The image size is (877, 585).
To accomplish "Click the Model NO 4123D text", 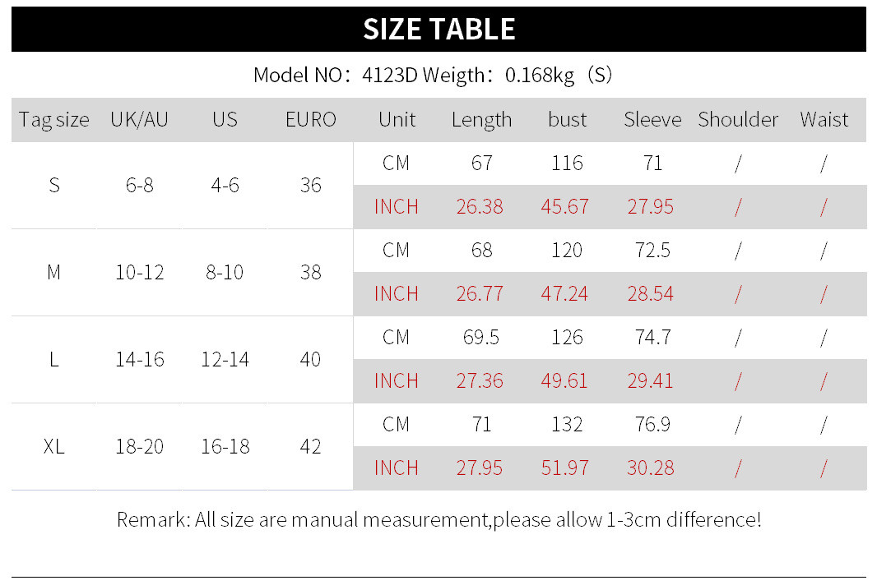I will pyautogui.click(x=336, y=76).
